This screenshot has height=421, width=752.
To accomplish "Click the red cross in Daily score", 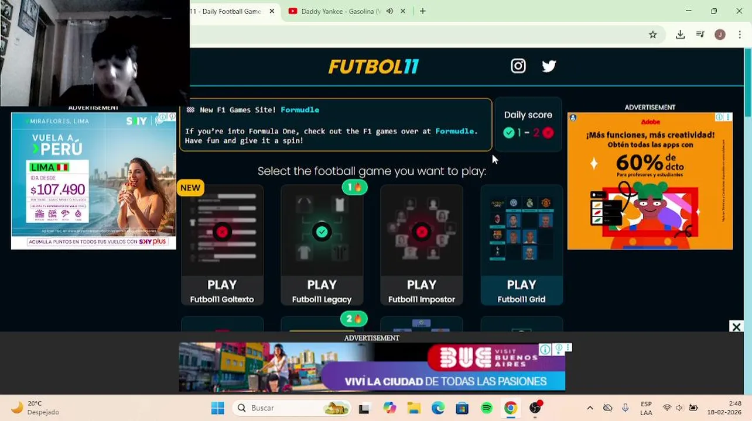I will tap(548, 133).
